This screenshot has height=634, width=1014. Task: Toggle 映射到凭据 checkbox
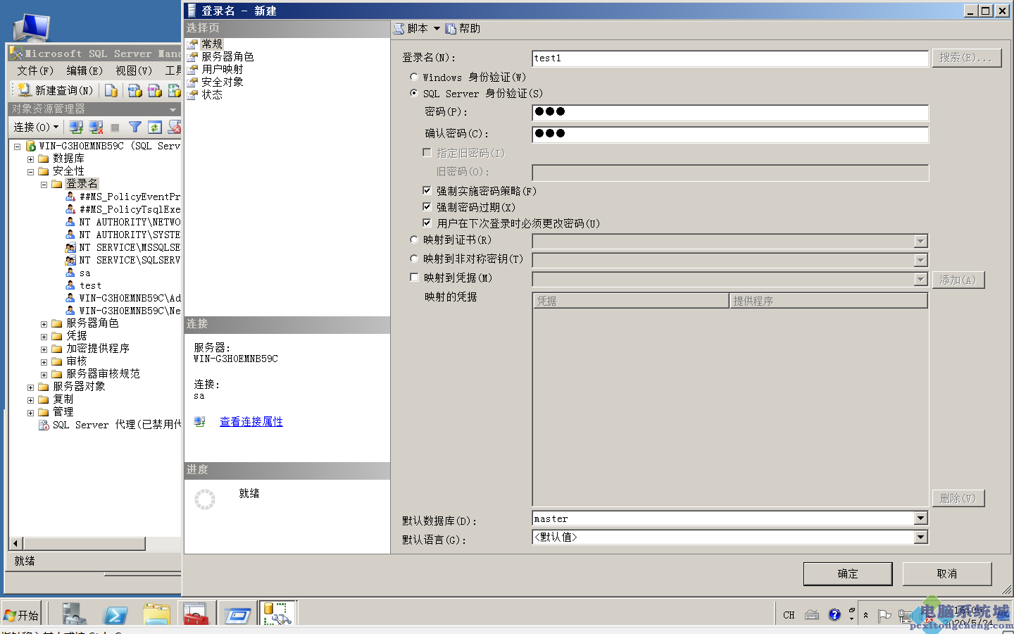(x=414, y=278)
